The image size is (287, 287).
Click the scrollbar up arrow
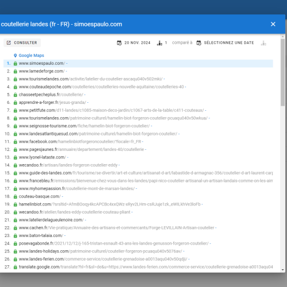click(x=283, y=36)
